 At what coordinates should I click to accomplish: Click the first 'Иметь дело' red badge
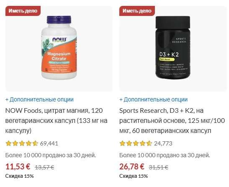coord(23,11)
